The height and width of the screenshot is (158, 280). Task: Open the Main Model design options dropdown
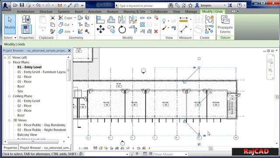pos(186,154)
